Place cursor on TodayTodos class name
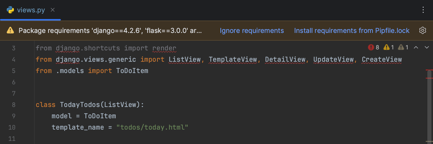 [80, 105]
